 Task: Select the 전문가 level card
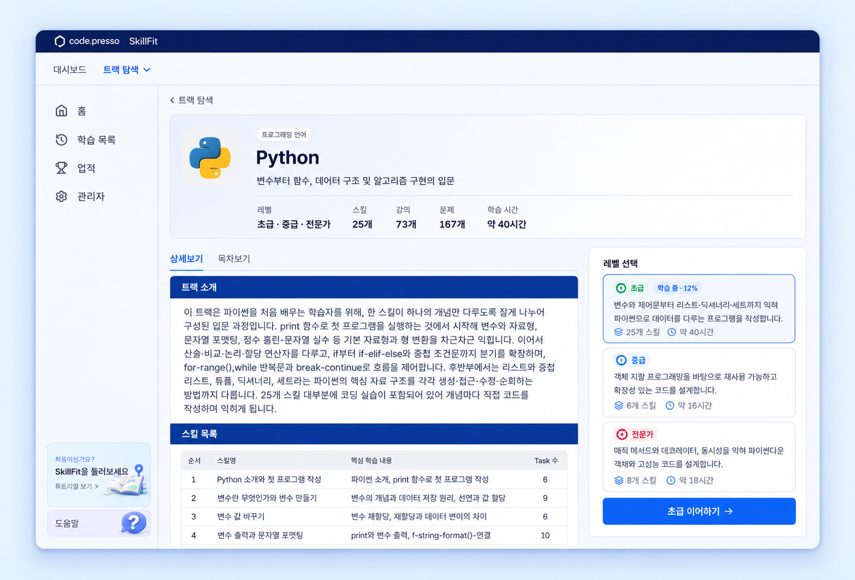pyautogui.click(x=699, y=457)
